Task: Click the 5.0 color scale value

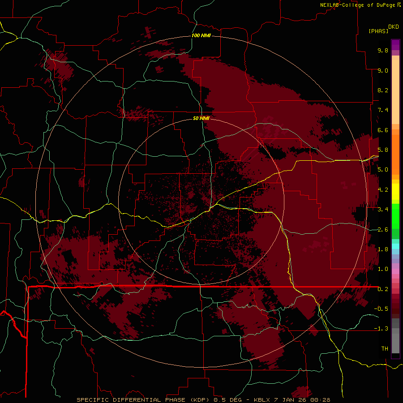Action: point(383,170)
